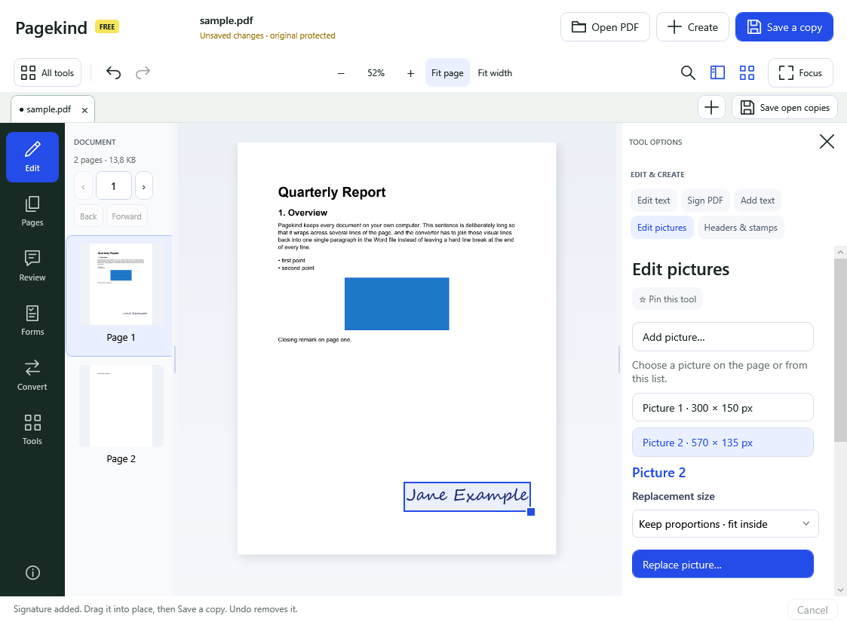Switch to thumbnail grid view icon
The height and width of the screenshot is (622, 847).
(x=747, y=73)
